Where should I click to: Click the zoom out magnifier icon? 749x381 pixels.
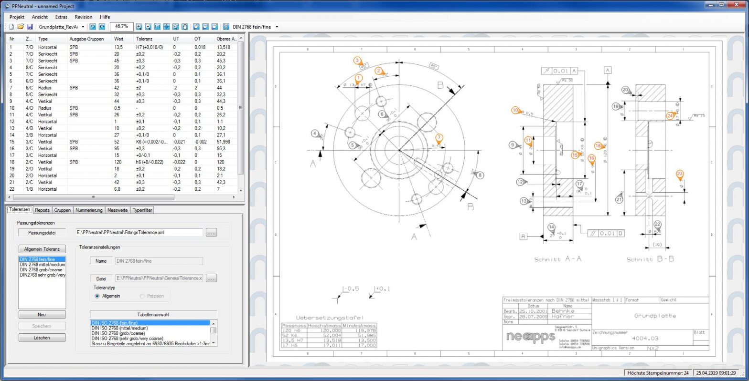point(148,27)
